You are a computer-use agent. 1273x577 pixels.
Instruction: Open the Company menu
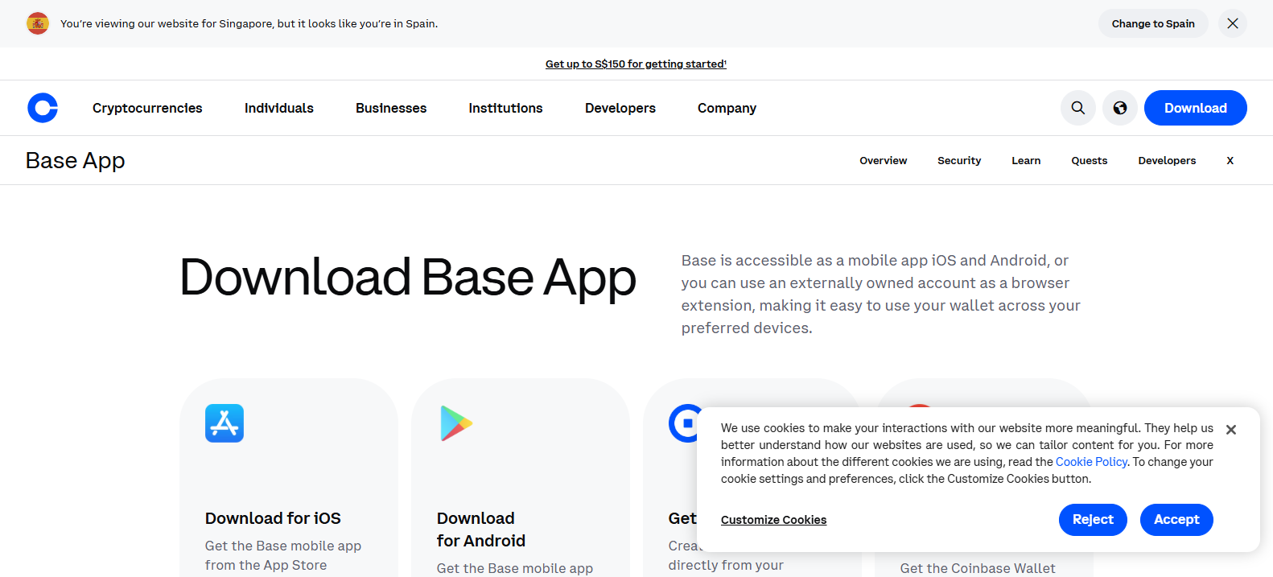pyautogui.click(x=727, y=108)
